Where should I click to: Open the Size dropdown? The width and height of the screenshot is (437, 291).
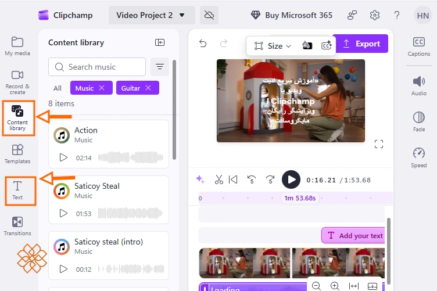coord(273,46)
